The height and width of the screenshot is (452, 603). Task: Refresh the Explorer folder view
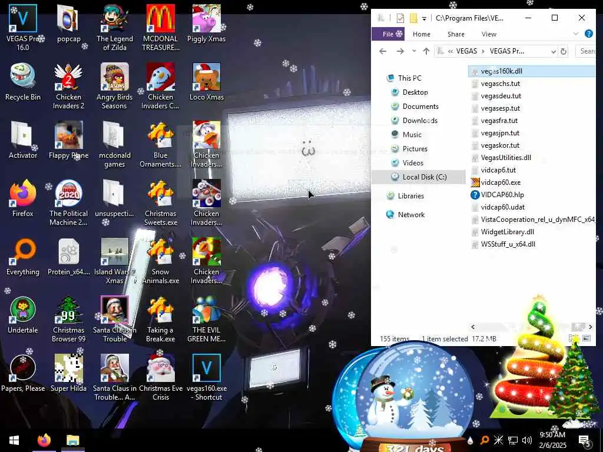(x=564, y=52)
